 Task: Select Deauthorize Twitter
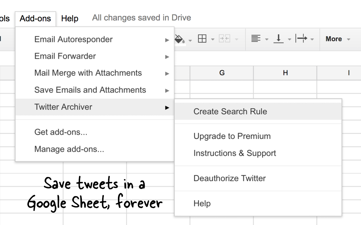pos(229,178)
